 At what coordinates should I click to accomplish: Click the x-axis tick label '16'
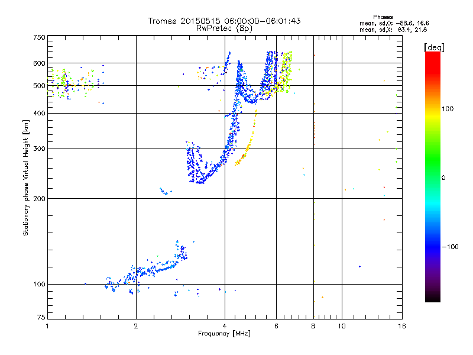pyautogui.click(x=402, y=326)
